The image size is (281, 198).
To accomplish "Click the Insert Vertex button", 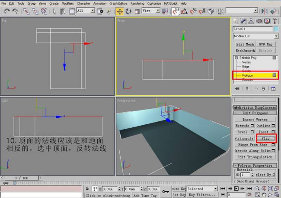I will (x=255, y=120).
